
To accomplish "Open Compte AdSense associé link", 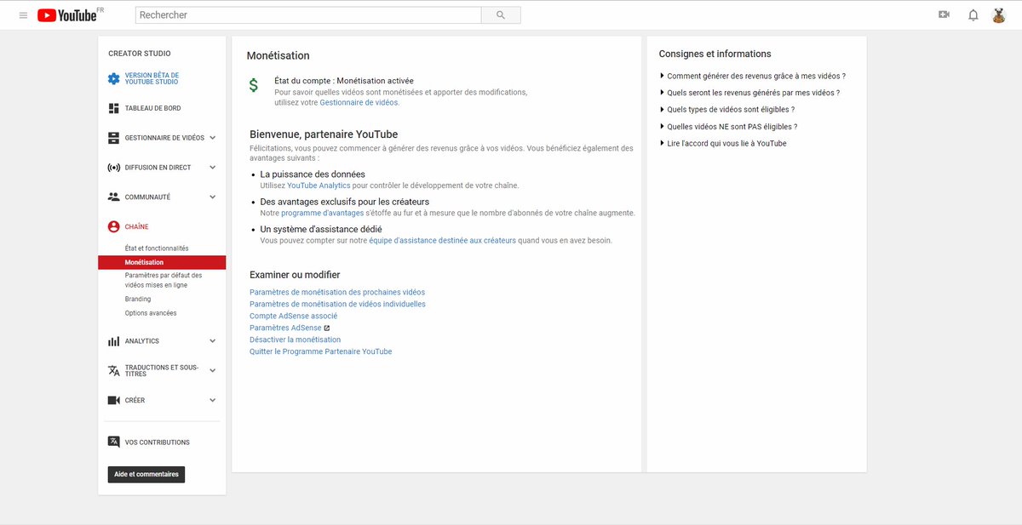I will (x=294, y=316).
